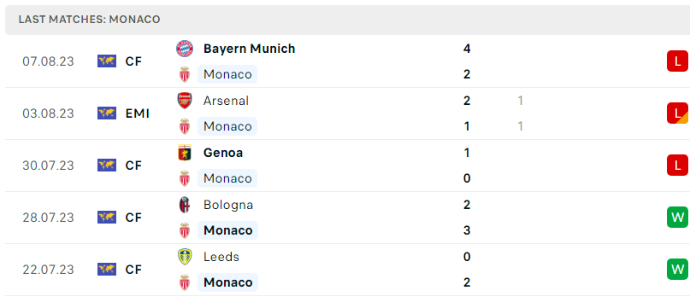This screenshot has height=308, width=690.
Task: Open Bayern Munich team link
Action: coord(249,49)
